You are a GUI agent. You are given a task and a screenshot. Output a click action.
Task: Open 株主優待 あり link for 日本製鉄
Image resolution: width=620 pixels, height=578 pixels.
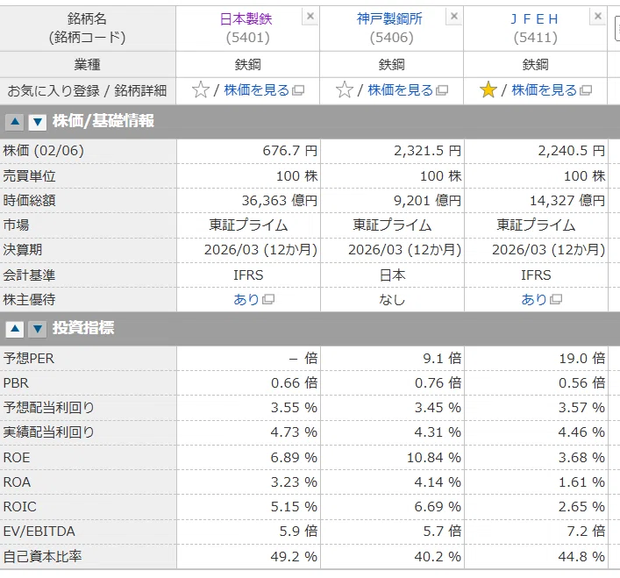[246, 300]
